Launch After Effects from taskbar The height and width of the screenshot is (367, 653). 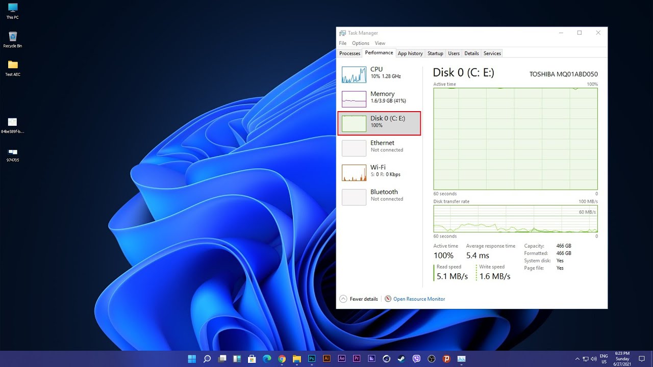342,359
